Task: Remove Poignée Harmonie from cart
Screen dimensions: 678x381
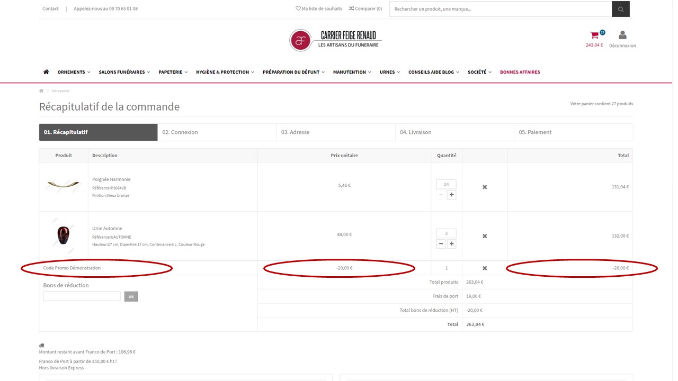Action: coord(485,187)
